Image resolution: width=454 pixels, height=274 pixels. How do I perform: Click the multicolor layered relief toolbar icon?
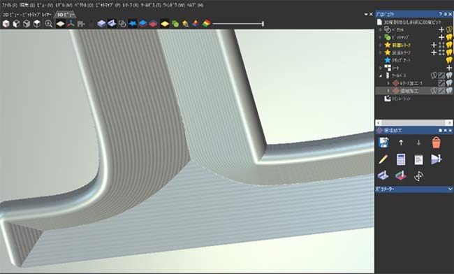tap(206, 24)
